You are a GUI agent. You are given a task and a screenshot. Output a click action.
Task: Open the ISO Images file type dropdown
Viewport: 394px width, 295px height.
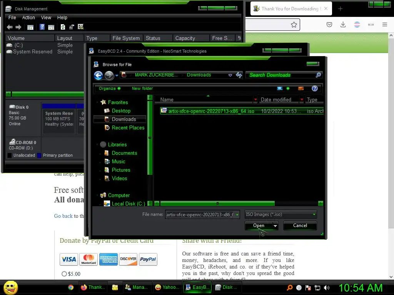pyautogui.click(x=314, y=214)
